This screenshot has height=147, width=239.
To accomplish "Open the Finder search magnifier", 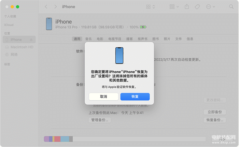I will point(231,7).
